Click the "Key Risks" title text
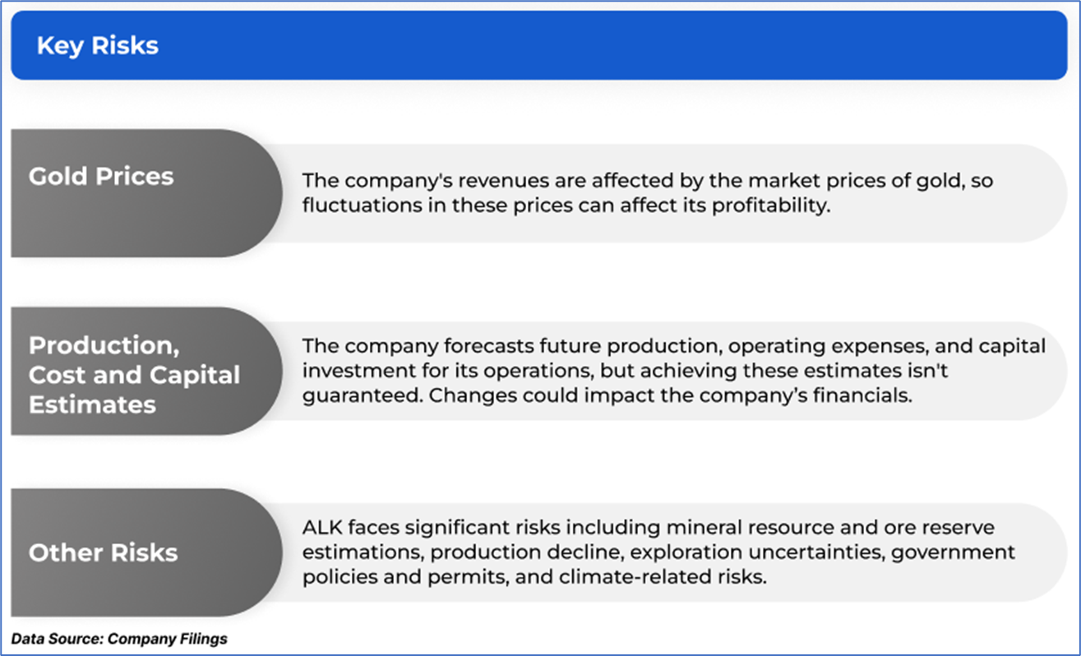 point(97,46)
